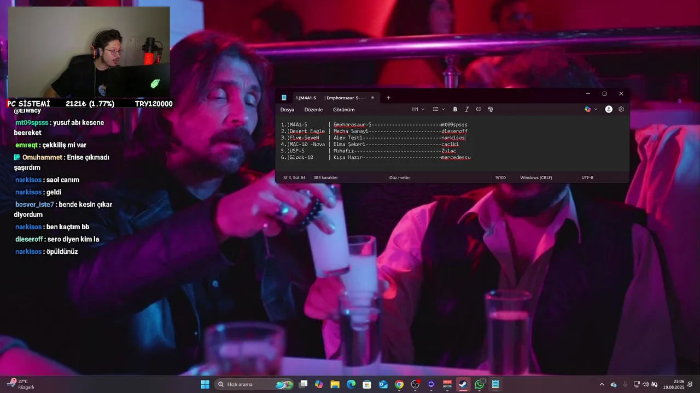Switch to OBS Studio in the taskbar
700x393 pixels.
[x=415, y=384]
